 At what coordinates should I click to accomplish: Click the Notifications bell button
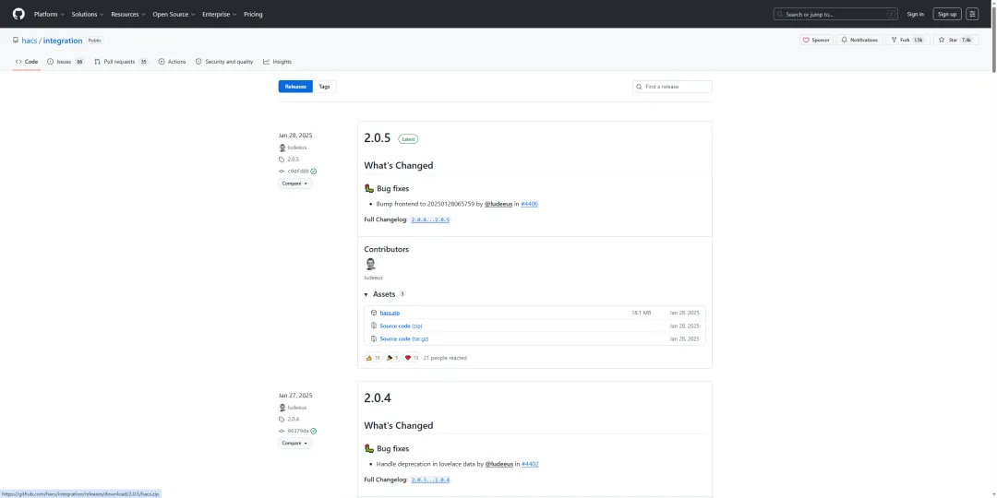pos(859,40)
